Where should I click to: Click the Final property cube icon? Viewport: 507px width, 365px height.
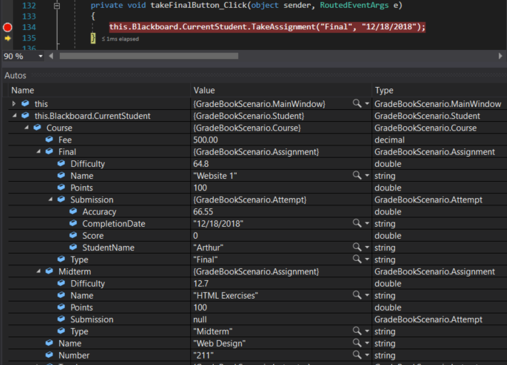[x=49, y=151]
